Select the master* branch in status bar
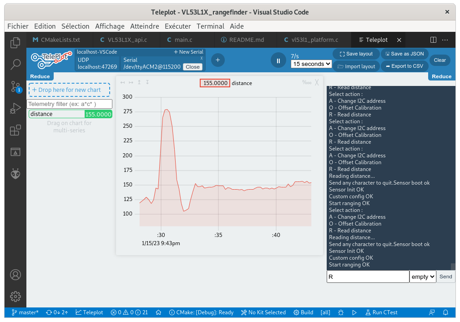This screenshot has width=460, height=322. 25,312
